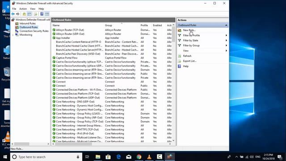The height and width of the screenshot is (161, 286).
Task: Click the Inbound Rules tree icon
Action: [x=17, y=23]
